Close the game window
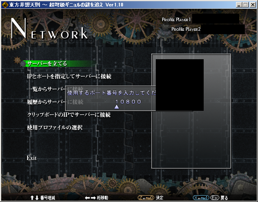The height and width of the screenshot is (202, 258). point(253,5)
